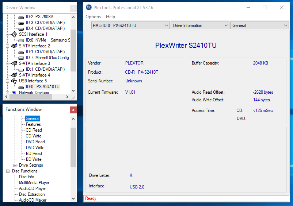The height and width of the screenshot is (206, 293).
Task: Select Features in Functions Window
Action: point(33,124)
